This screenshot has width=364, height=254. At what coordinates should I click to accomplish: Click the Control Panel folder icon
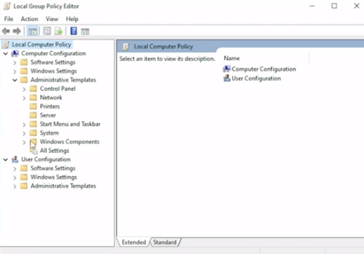click(x=33, y=89)
